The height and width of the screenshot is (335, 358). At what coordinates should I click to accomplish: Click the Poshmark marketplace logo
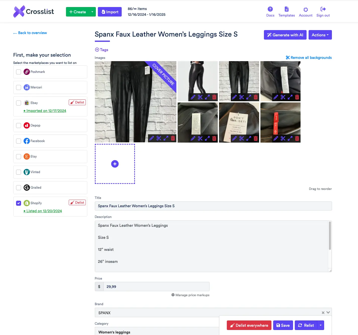pyautogui.click(x=27, y=72)
